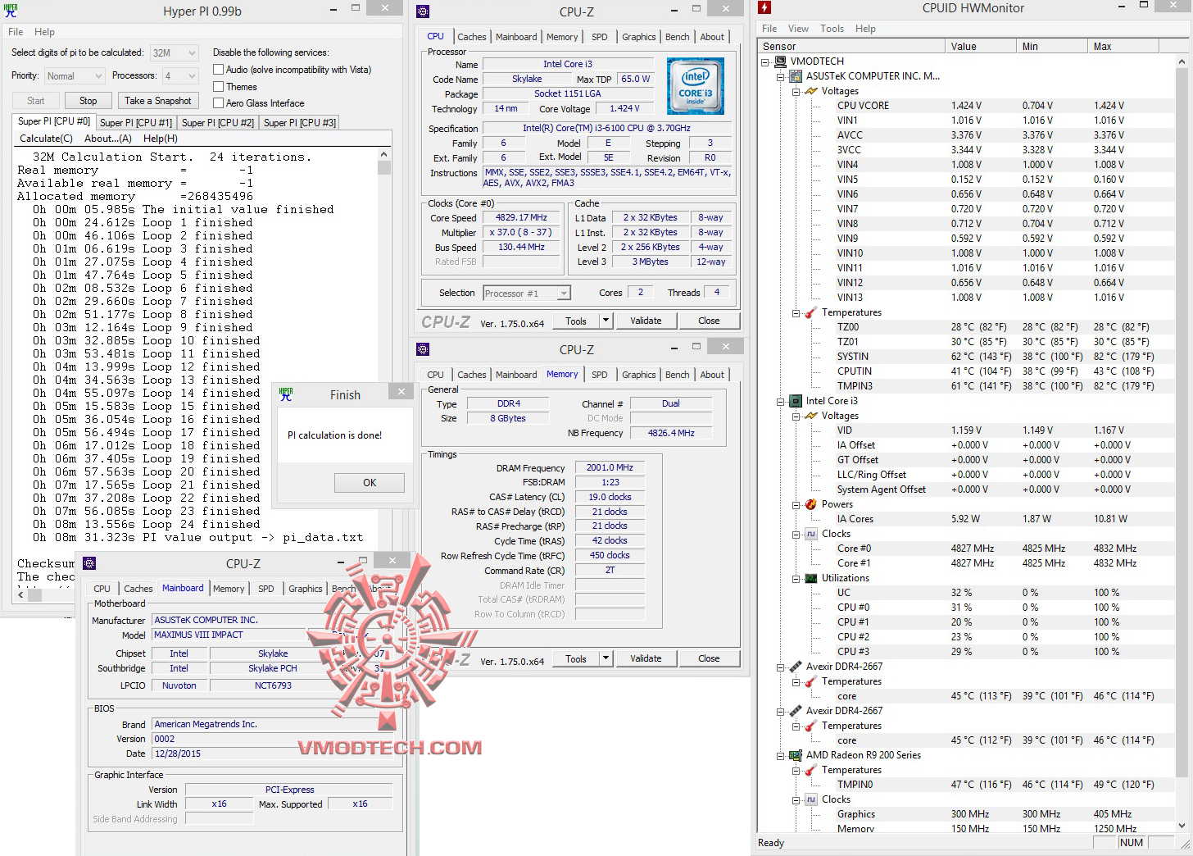Click the Value column header in HWMonitor

(981, 47)
